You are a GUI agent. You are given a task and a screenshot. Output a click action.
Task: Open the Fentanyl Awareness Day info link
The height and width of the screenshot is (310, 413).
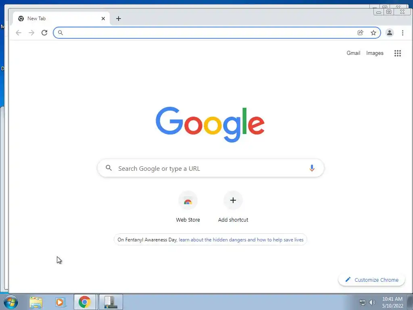tap(241, 240)
